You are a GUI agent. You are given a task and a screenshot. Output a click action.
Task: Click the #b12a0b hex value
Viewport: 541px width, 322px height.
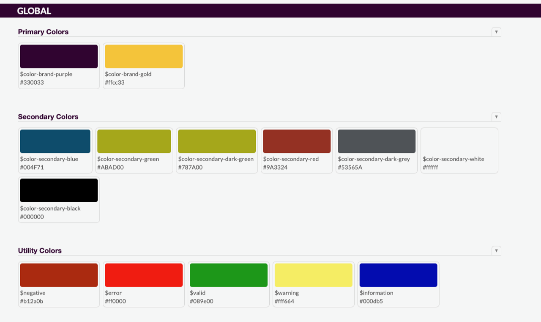coord(31,301)
